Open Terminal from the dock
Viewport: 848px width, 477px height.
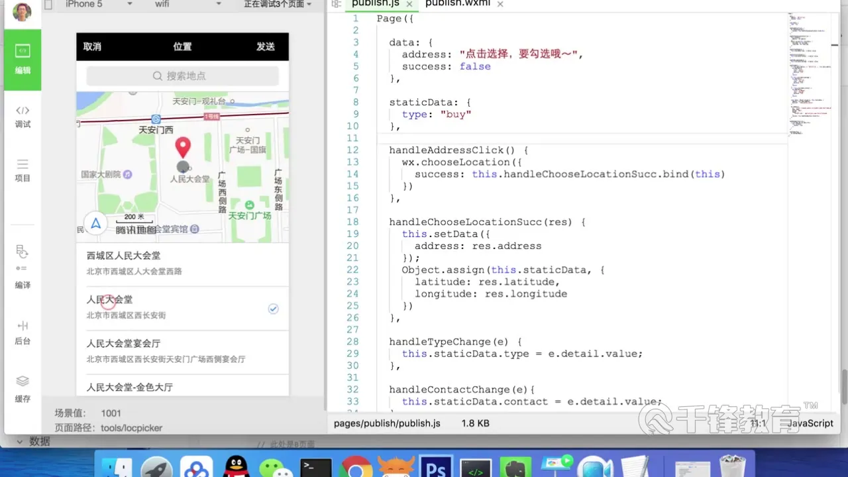[315, 469]
